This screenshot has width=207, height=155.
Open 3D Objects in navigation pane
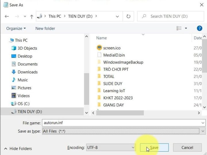click(x=27, y=48)
